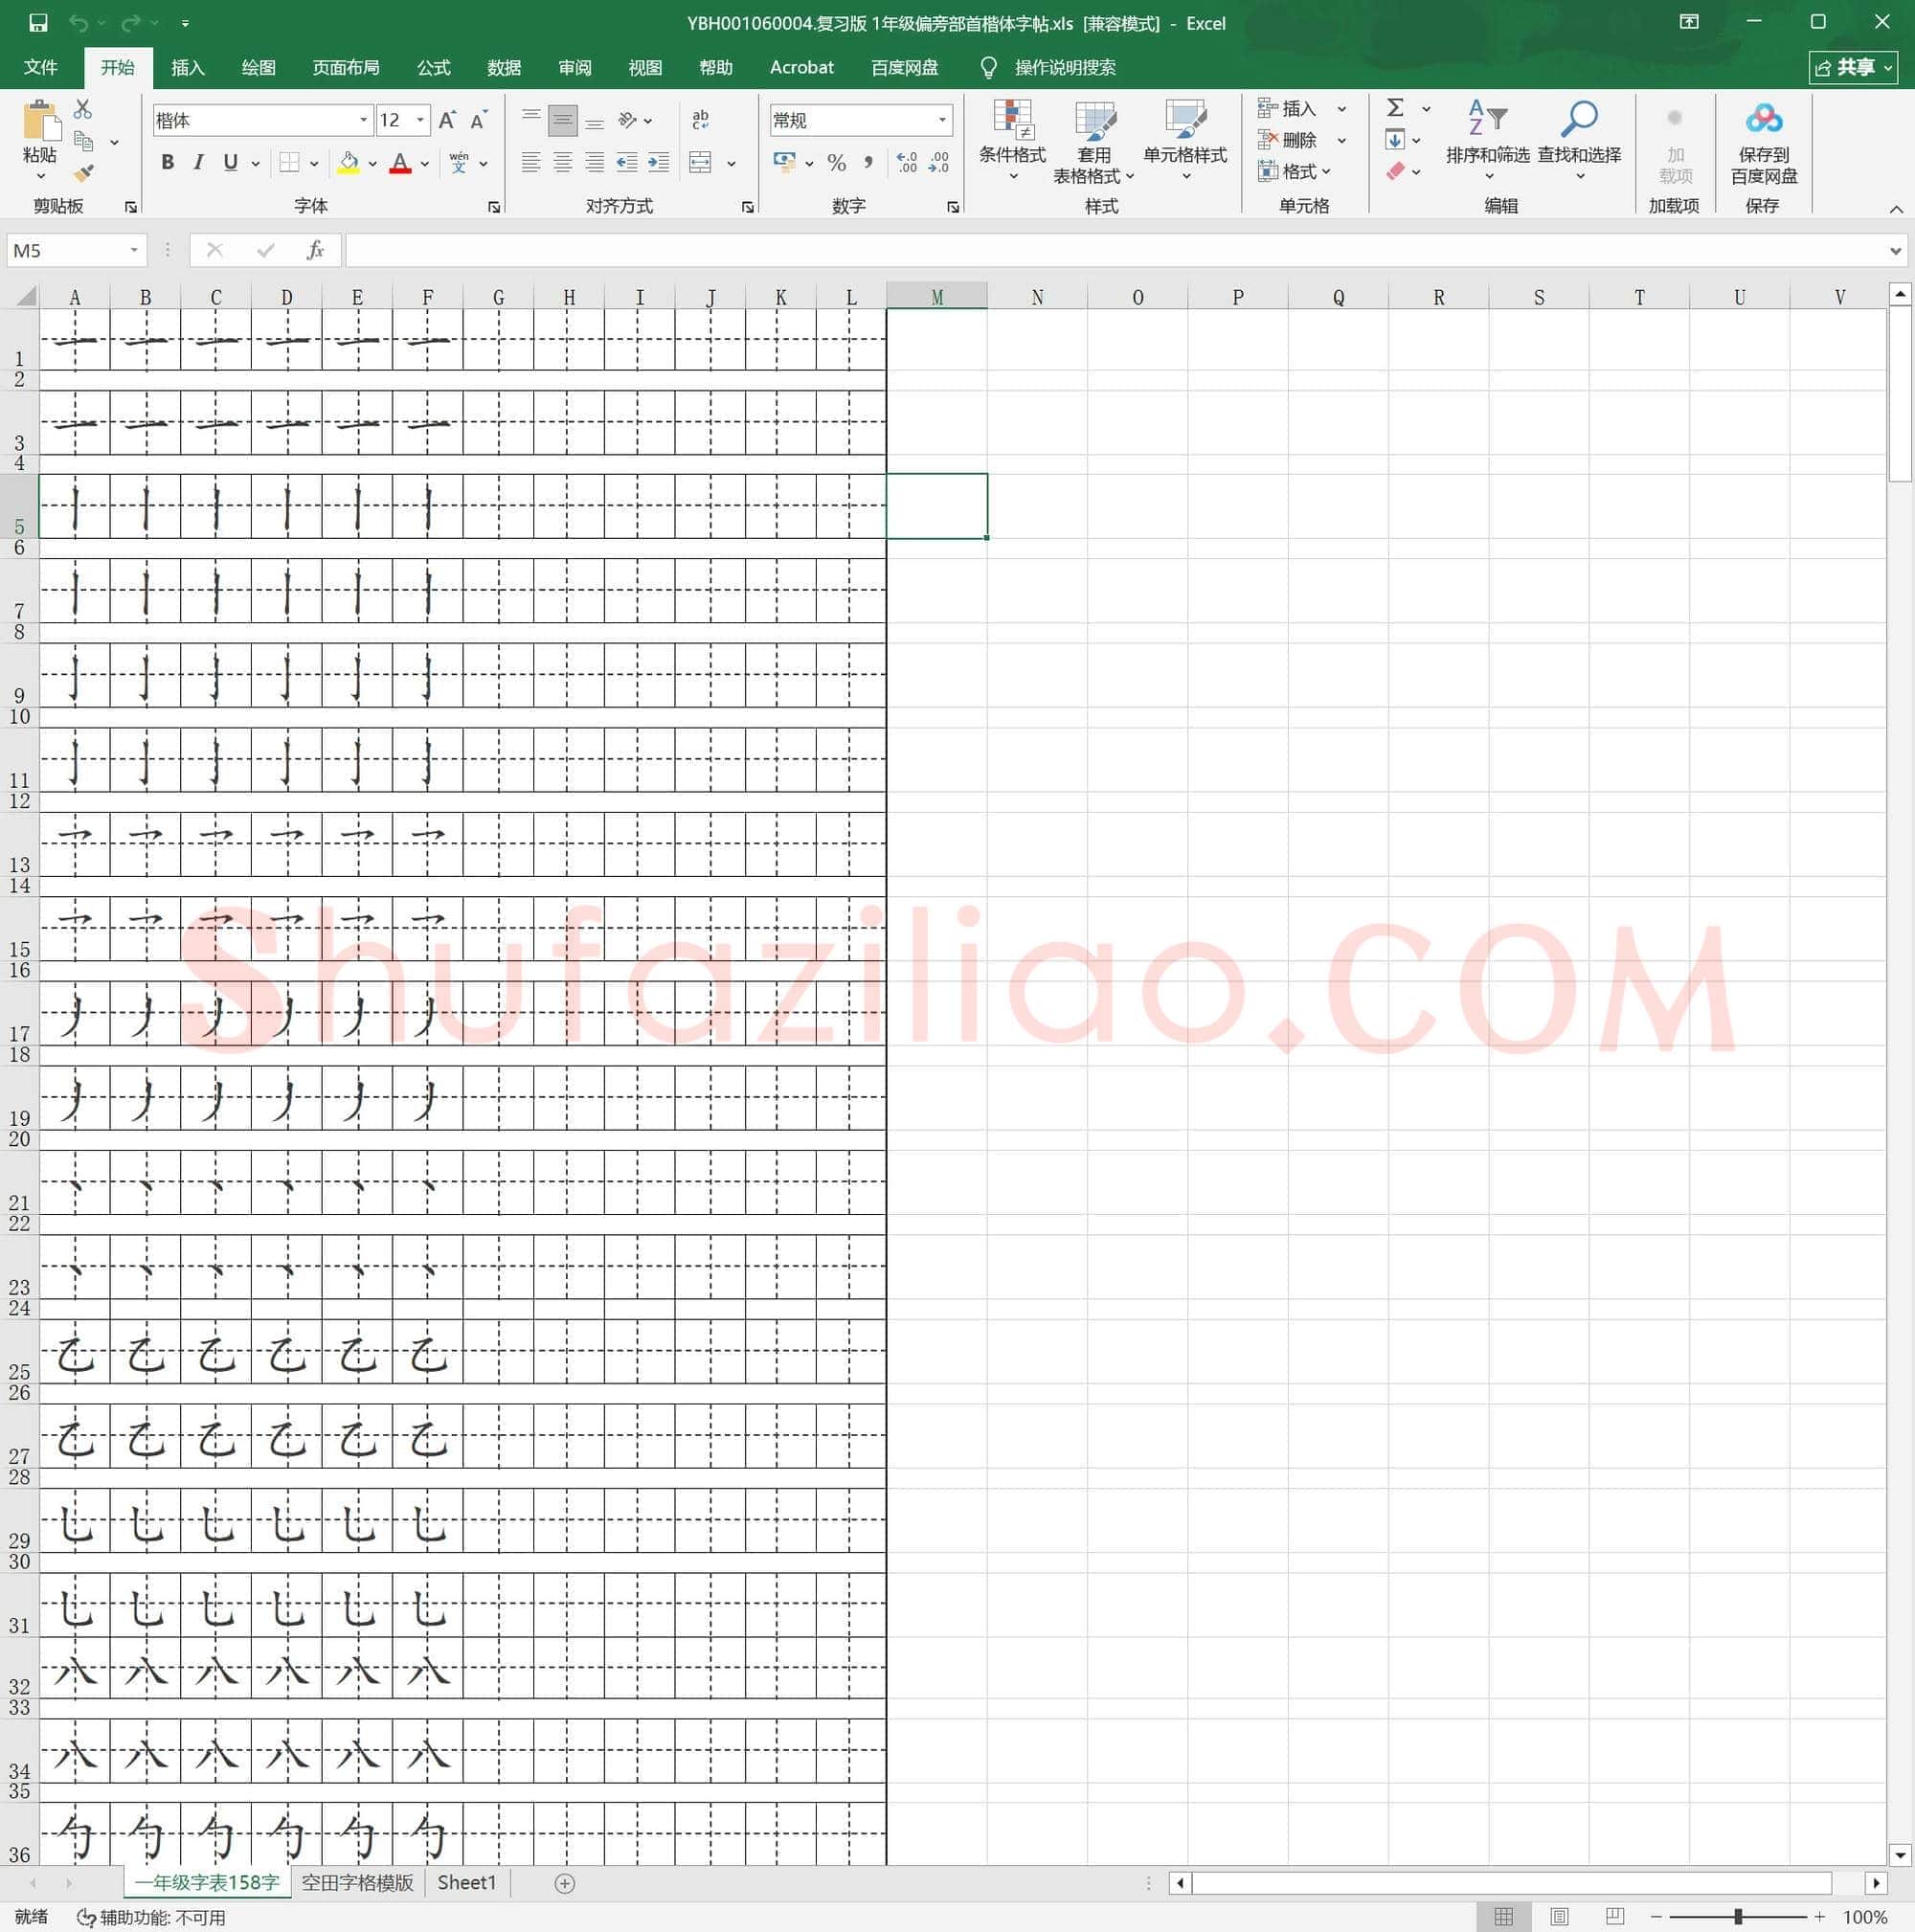The image size is (1915, 1932).
Task: Click the percent style icon
Action: pos(837,163)
